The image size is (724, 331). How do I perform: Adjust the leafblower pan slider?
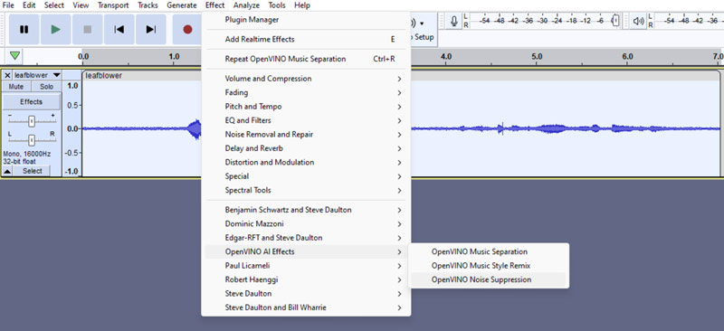[x=32, y=139]
